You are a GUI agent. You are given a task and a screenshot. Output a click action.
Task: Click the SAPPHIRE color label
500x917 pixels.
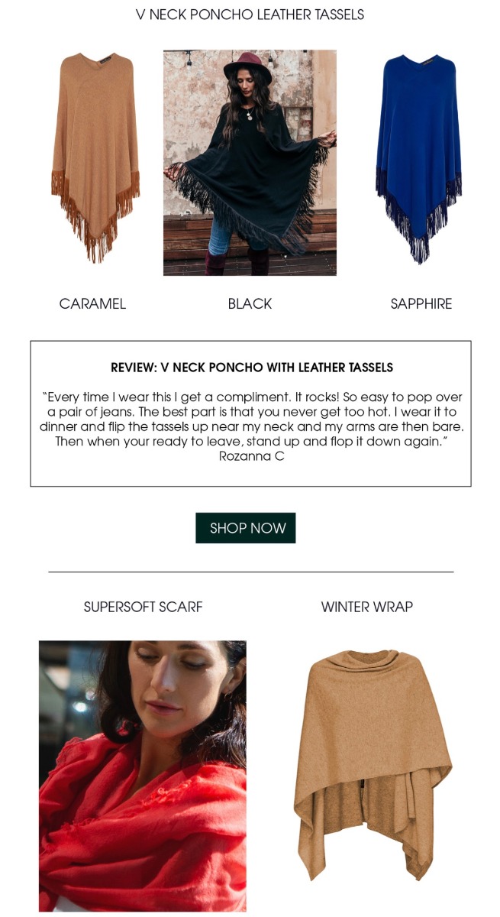tap(421, 303)
